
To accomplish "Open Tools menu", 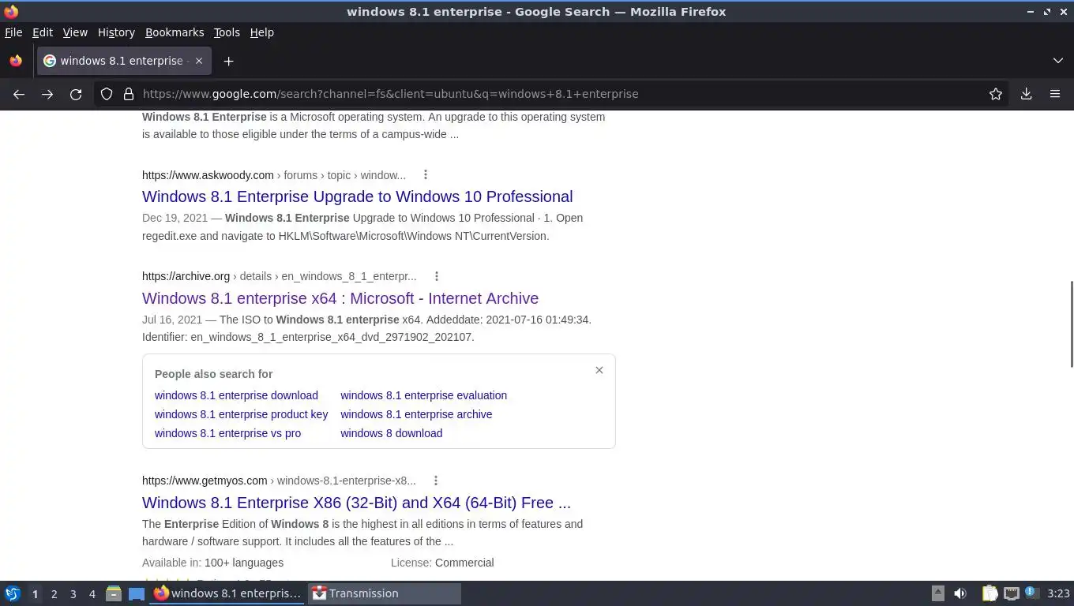I will pos(227,32).
